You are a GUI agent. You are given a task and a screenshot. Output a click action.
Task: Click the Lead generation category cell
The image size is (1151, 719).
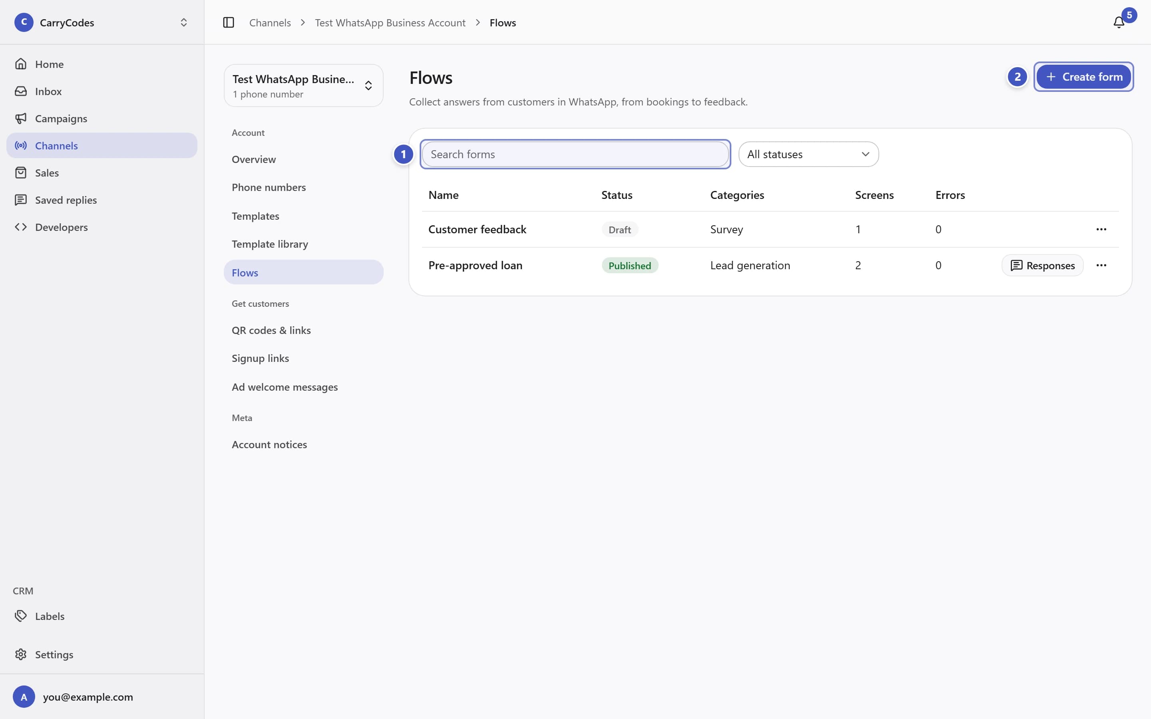(x=750, y=265)
